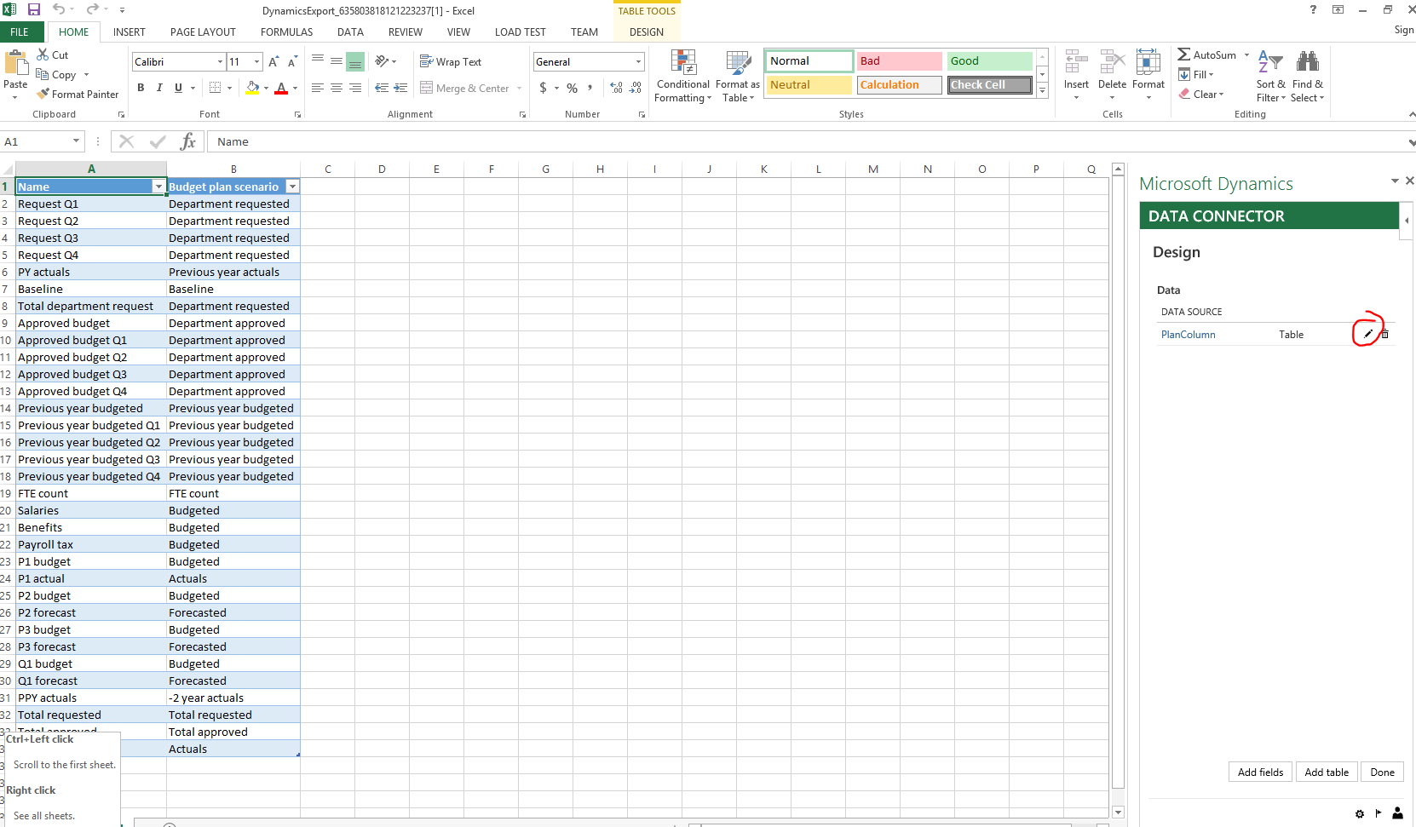Cut the selected cells
The height and width of the screenshot is (827, 1416).
[x=53, y=55]
